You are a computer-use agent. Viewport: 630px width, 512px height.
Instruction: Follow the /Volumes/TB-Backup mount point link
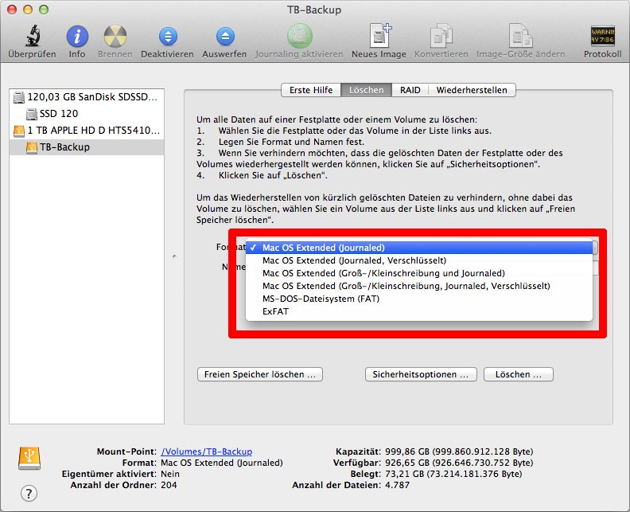[206, 451]
